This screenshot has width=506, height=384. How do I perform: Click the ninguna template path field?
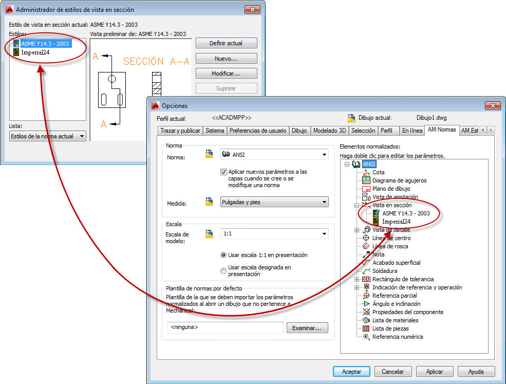225,327
